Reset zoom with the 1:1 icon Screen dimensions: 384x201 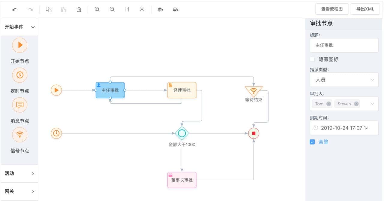127,9
